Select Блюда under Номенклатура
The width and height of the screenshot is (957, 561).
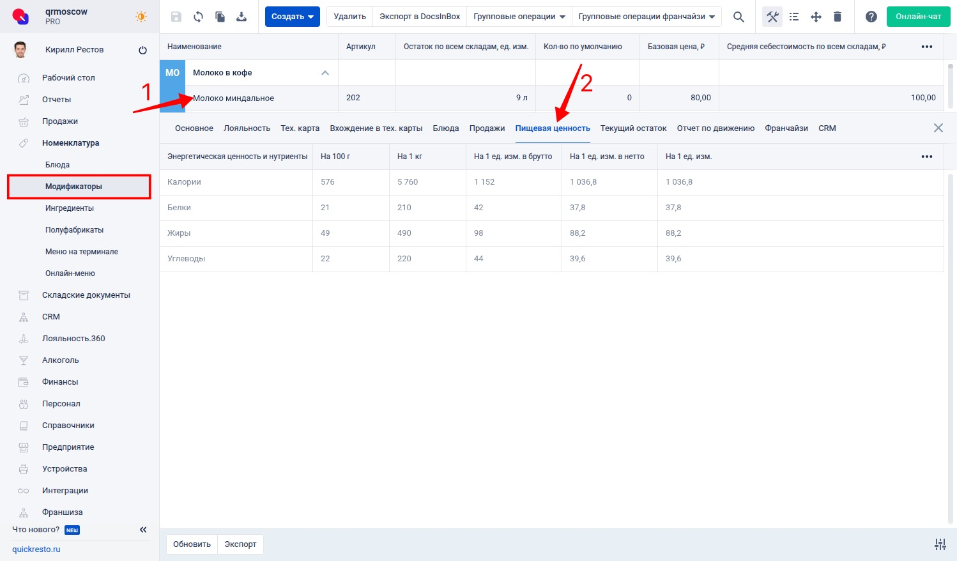coord(57,165)
